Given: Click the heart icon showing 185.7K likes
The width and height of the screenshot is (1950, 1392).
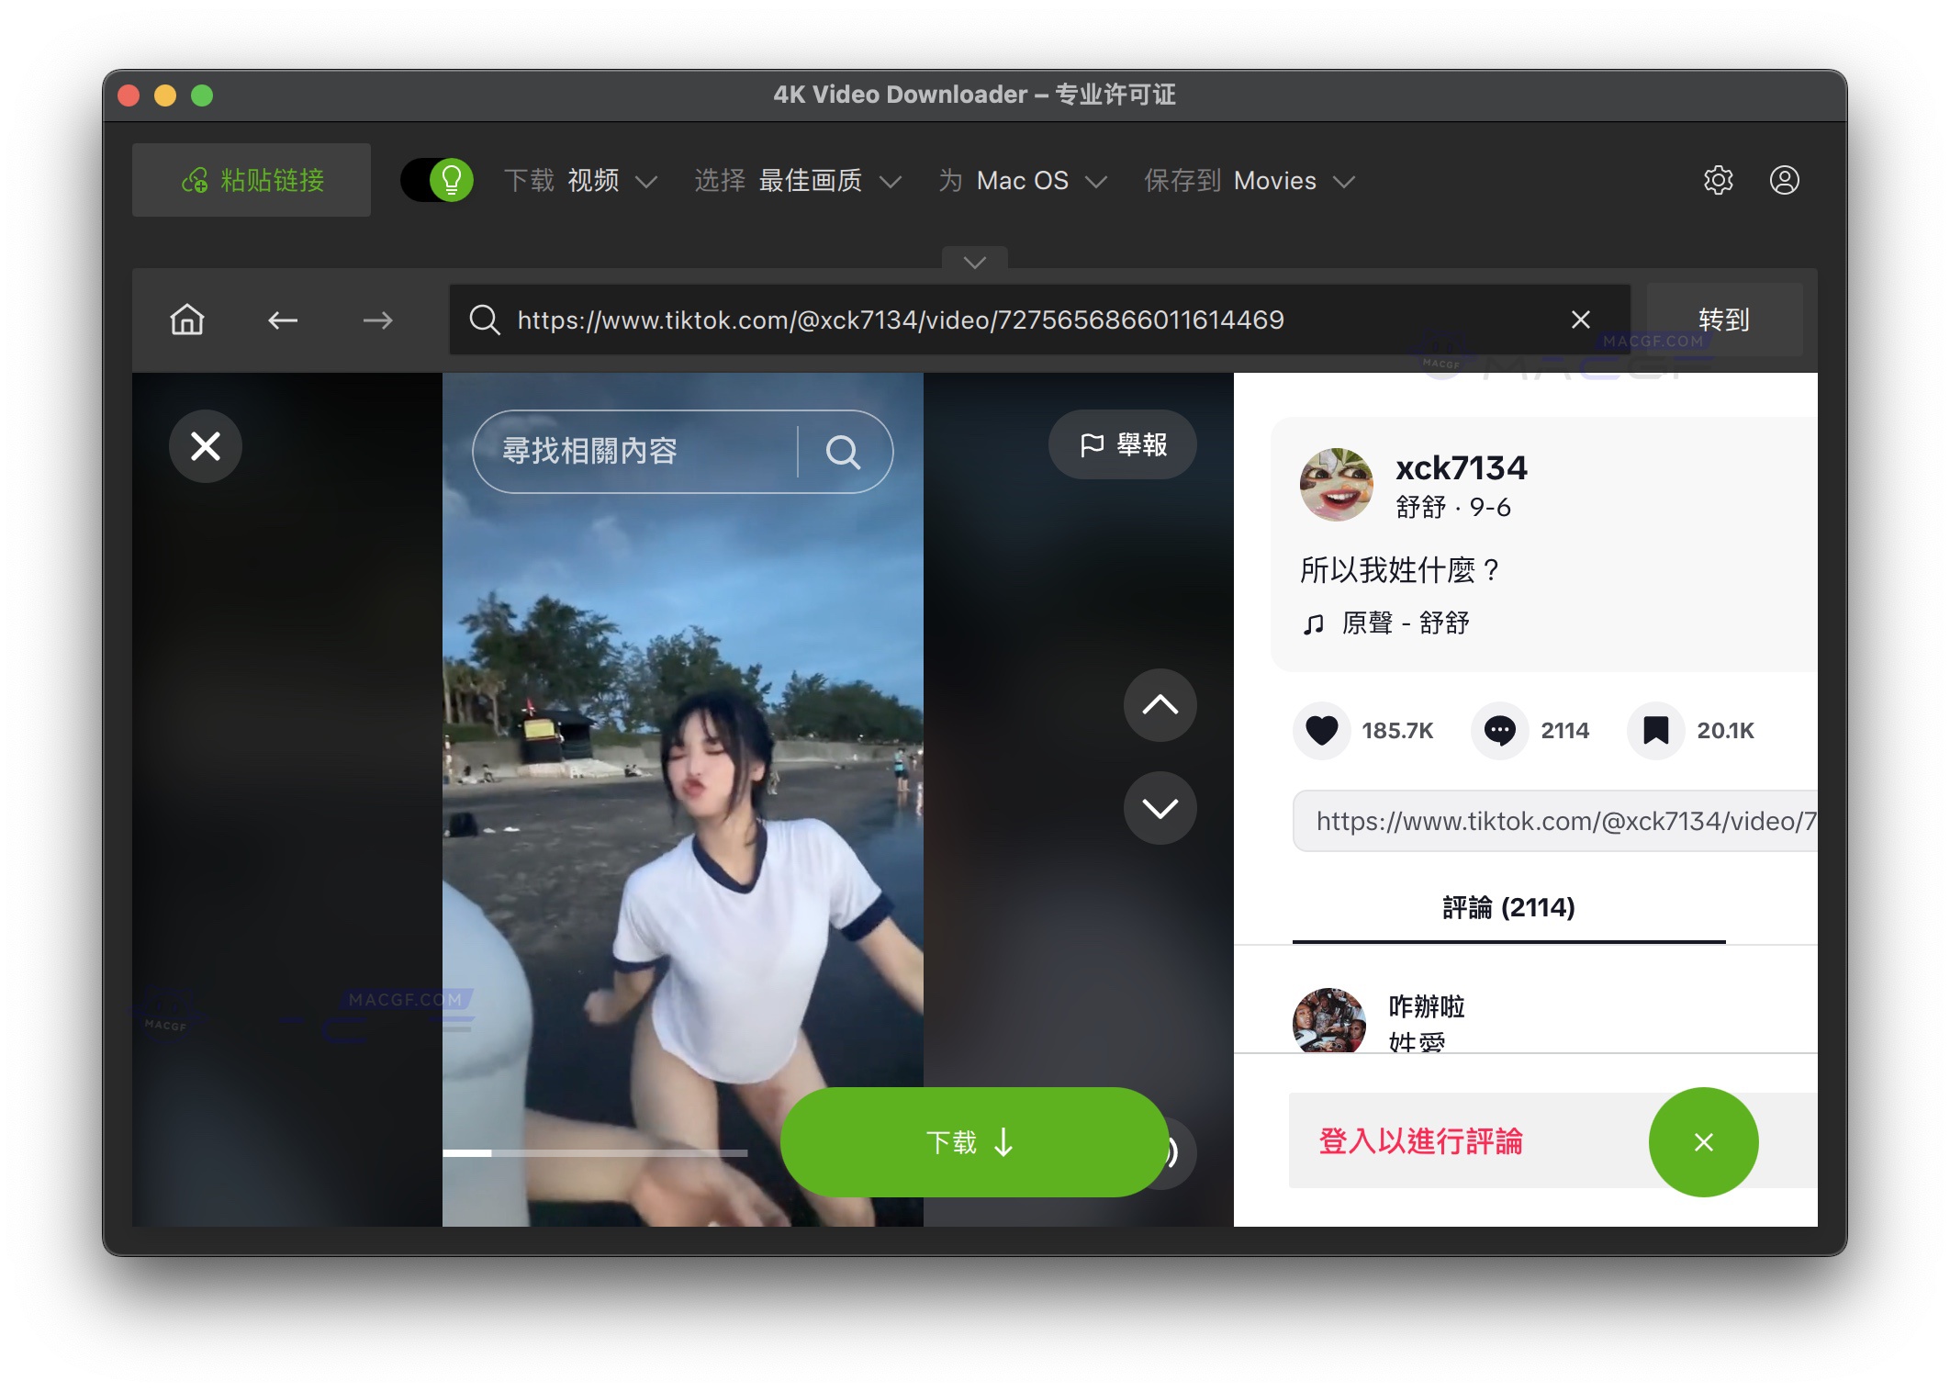Looking at the screenshot, I should pyautogui.click(x=1320, y=730).
